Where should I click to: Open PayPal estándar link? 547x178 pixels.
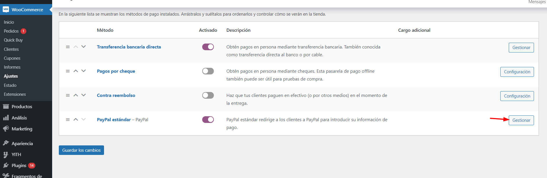(x=114, y=119)
